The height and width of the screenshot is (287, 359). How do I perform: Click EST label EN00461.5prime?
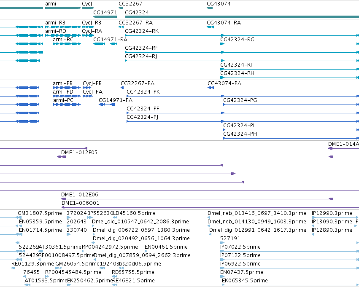(166, 247)
